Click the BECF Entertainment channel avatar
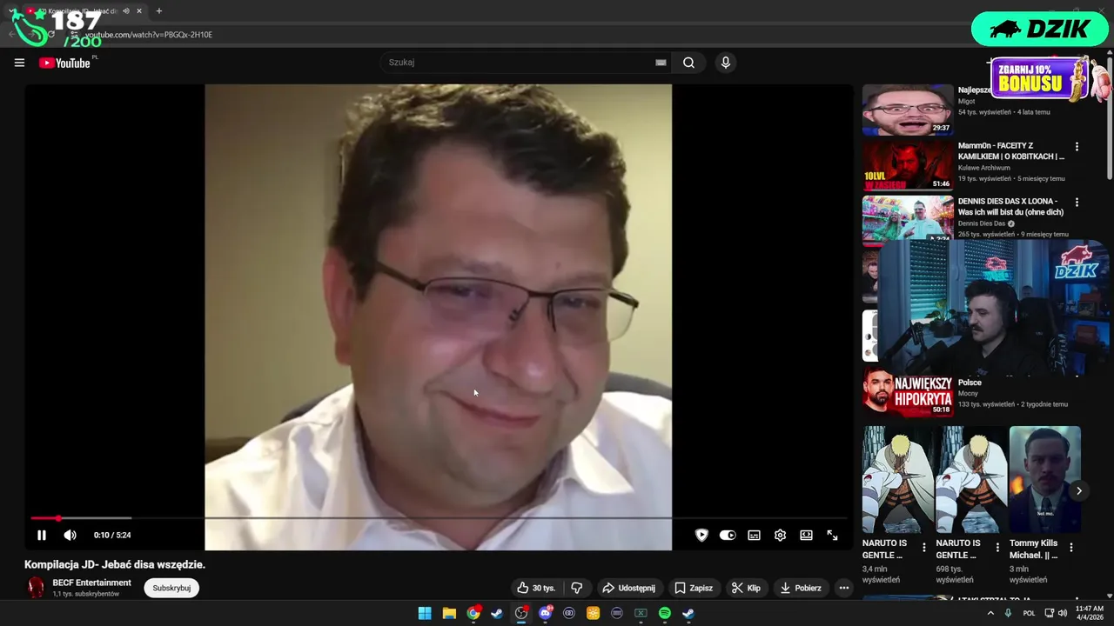1114x626 pixels. click(36, 588)
